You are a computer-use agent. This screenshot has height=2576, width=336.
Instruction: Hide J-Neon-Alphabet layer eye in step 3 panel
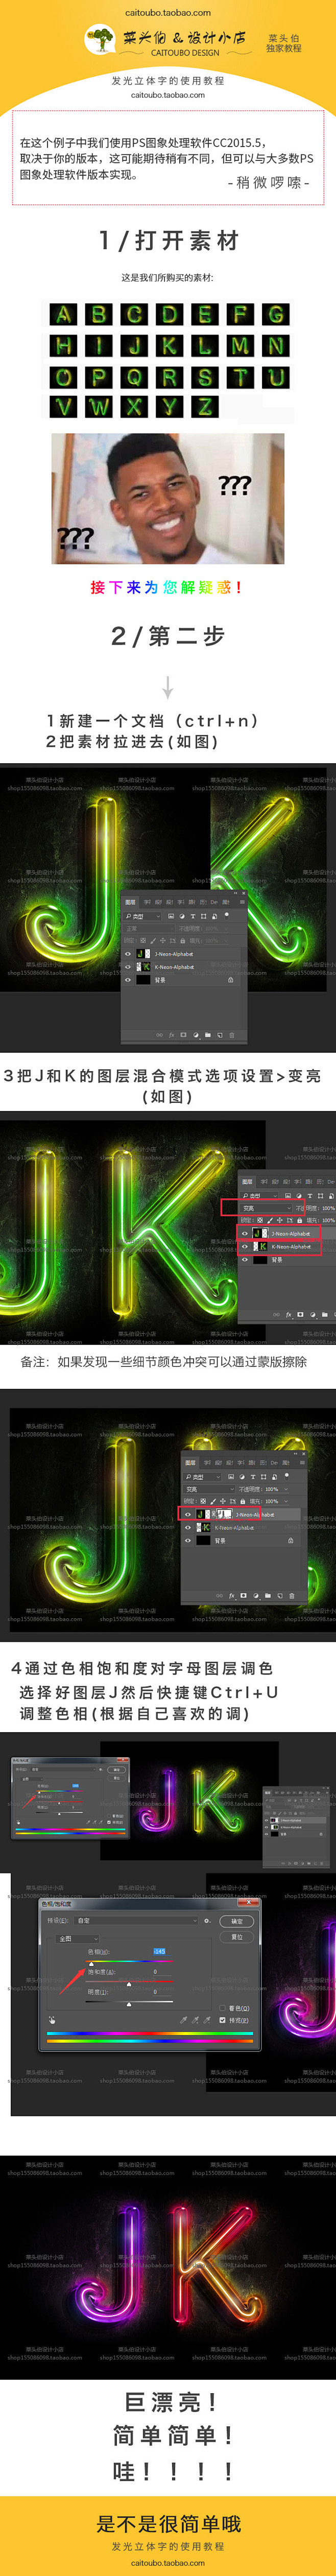pos(245,1234)
